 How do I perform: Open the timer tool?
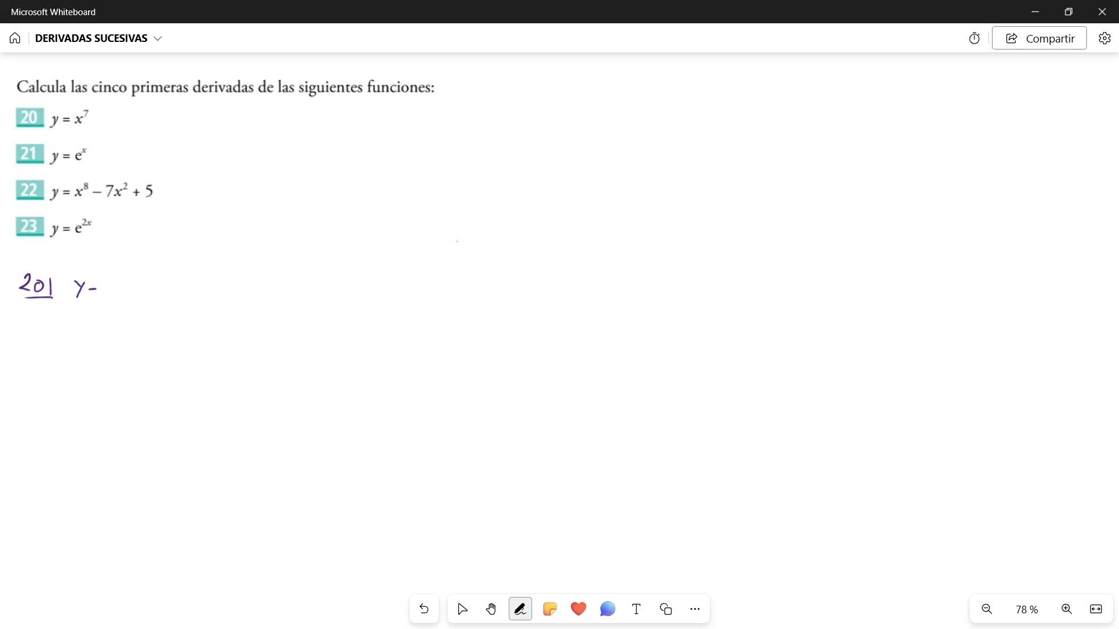click(x=974, y=38)
